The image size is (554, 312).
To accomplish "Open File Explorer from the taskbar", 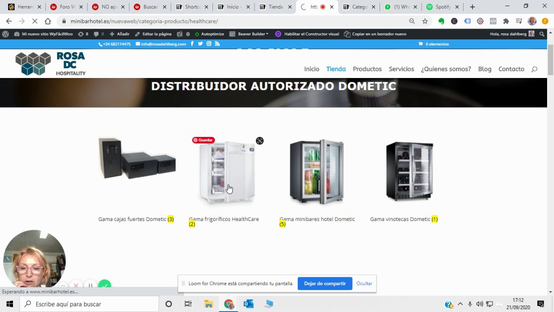I will pos(209,304).
